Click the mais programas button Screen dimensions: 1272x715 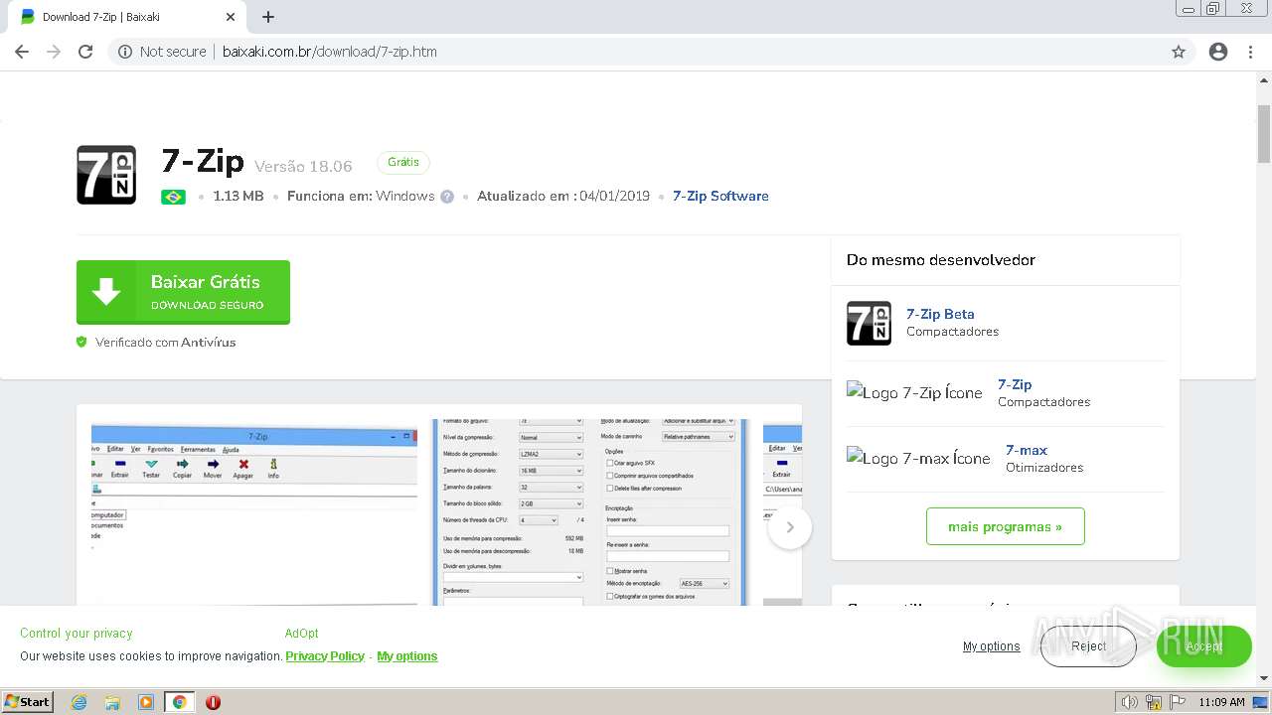[x=1005, y=526]
